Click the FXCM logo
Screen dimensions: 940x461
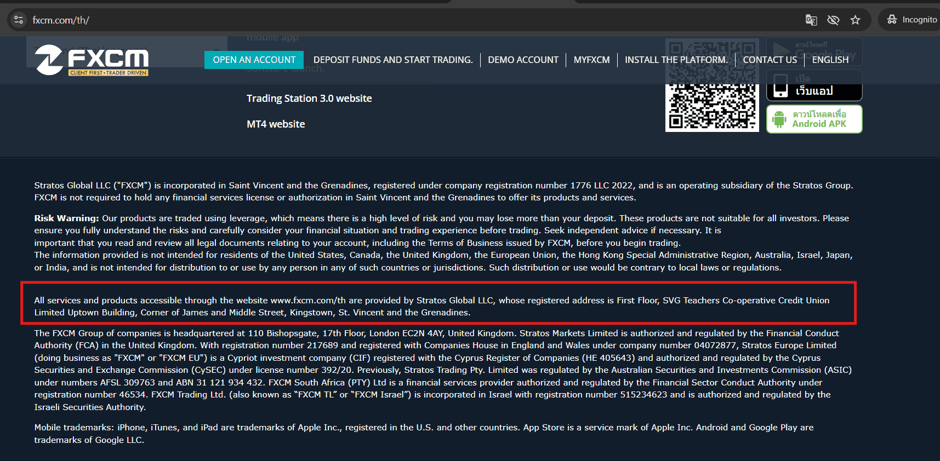(x=92, y=60)
